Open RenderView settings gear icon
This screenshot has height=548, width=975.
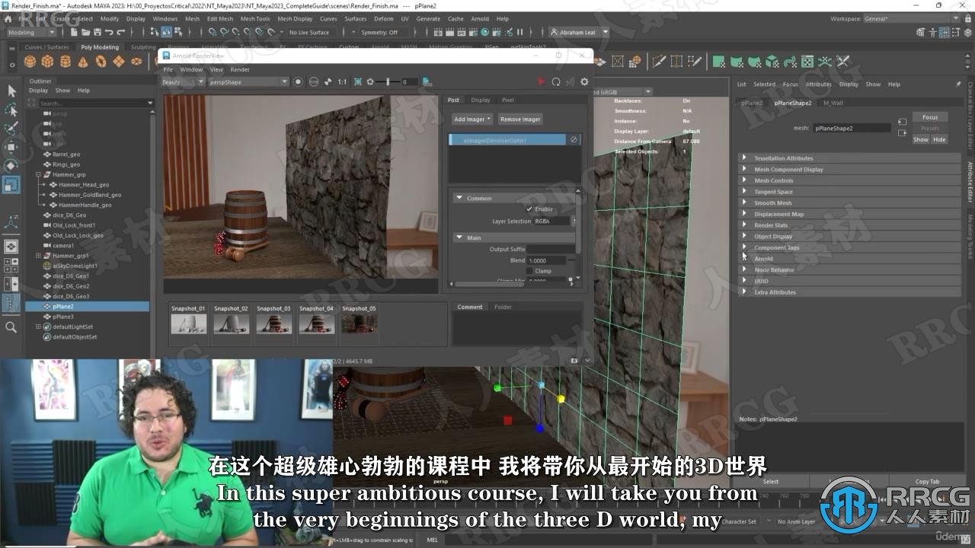[584, 81]
